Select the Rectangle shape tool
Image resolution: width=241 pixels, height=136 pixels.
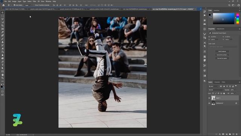(x=3, y=71)
